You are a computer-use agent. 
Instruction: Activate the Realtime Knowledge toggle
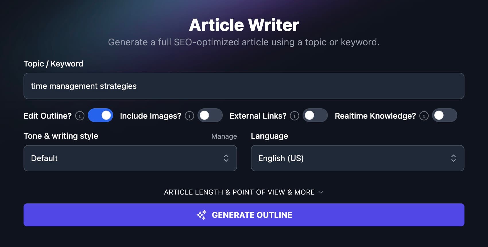click(x=444, y=115)
